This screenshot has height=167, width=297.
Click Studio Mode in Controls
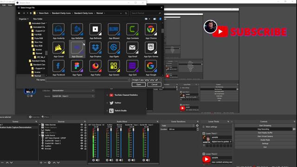pyautogui.click(x=265, y=140)
